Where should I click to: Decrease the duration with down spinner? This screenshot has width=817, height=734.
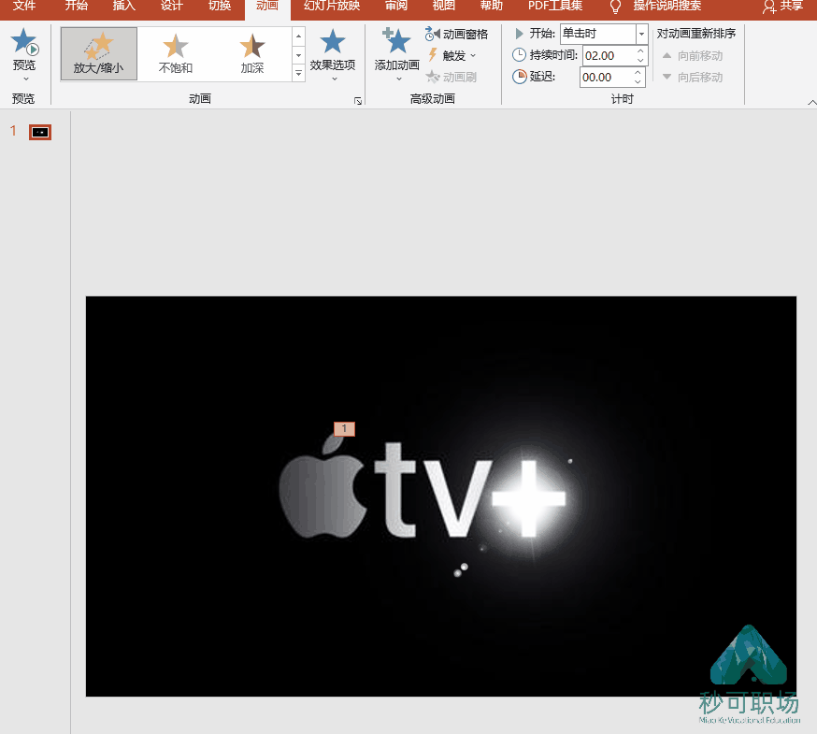(x=640, y=61)
